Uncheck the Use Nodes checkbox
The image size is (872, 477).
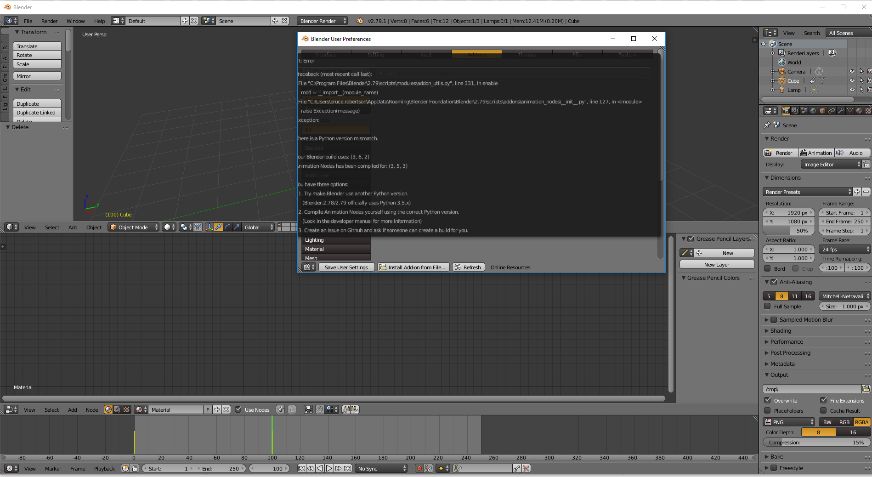239,409
